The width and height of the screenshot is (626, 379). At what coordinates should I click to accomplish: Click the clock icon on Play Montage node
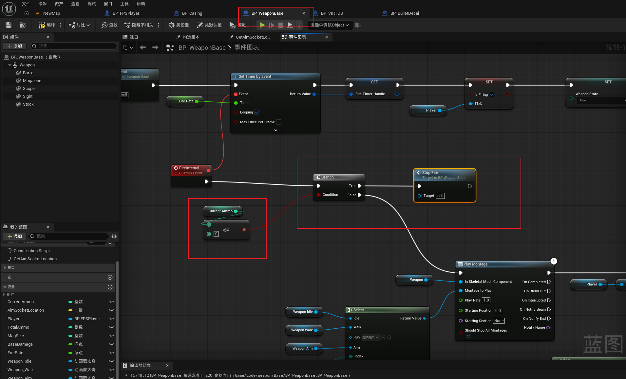point(554,261)
